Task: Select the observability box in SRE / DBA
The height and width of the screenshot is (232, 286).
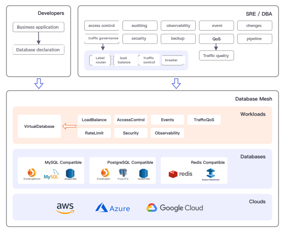Action: point(178,26)
